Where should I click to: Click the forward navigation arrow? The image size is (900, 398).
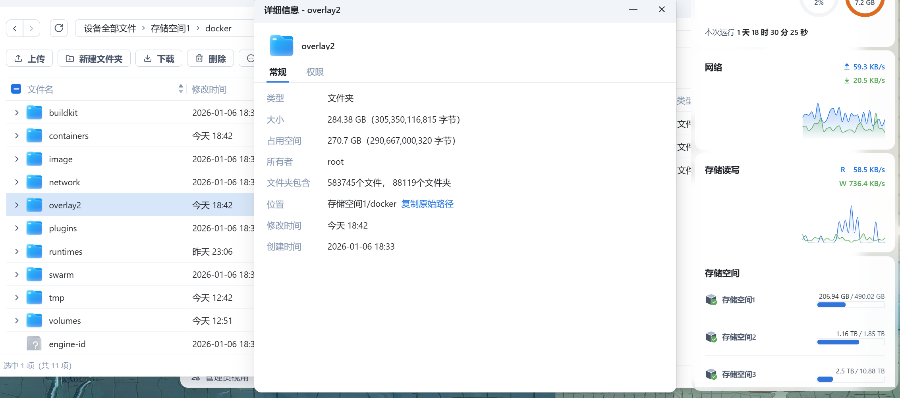[31, 28]
